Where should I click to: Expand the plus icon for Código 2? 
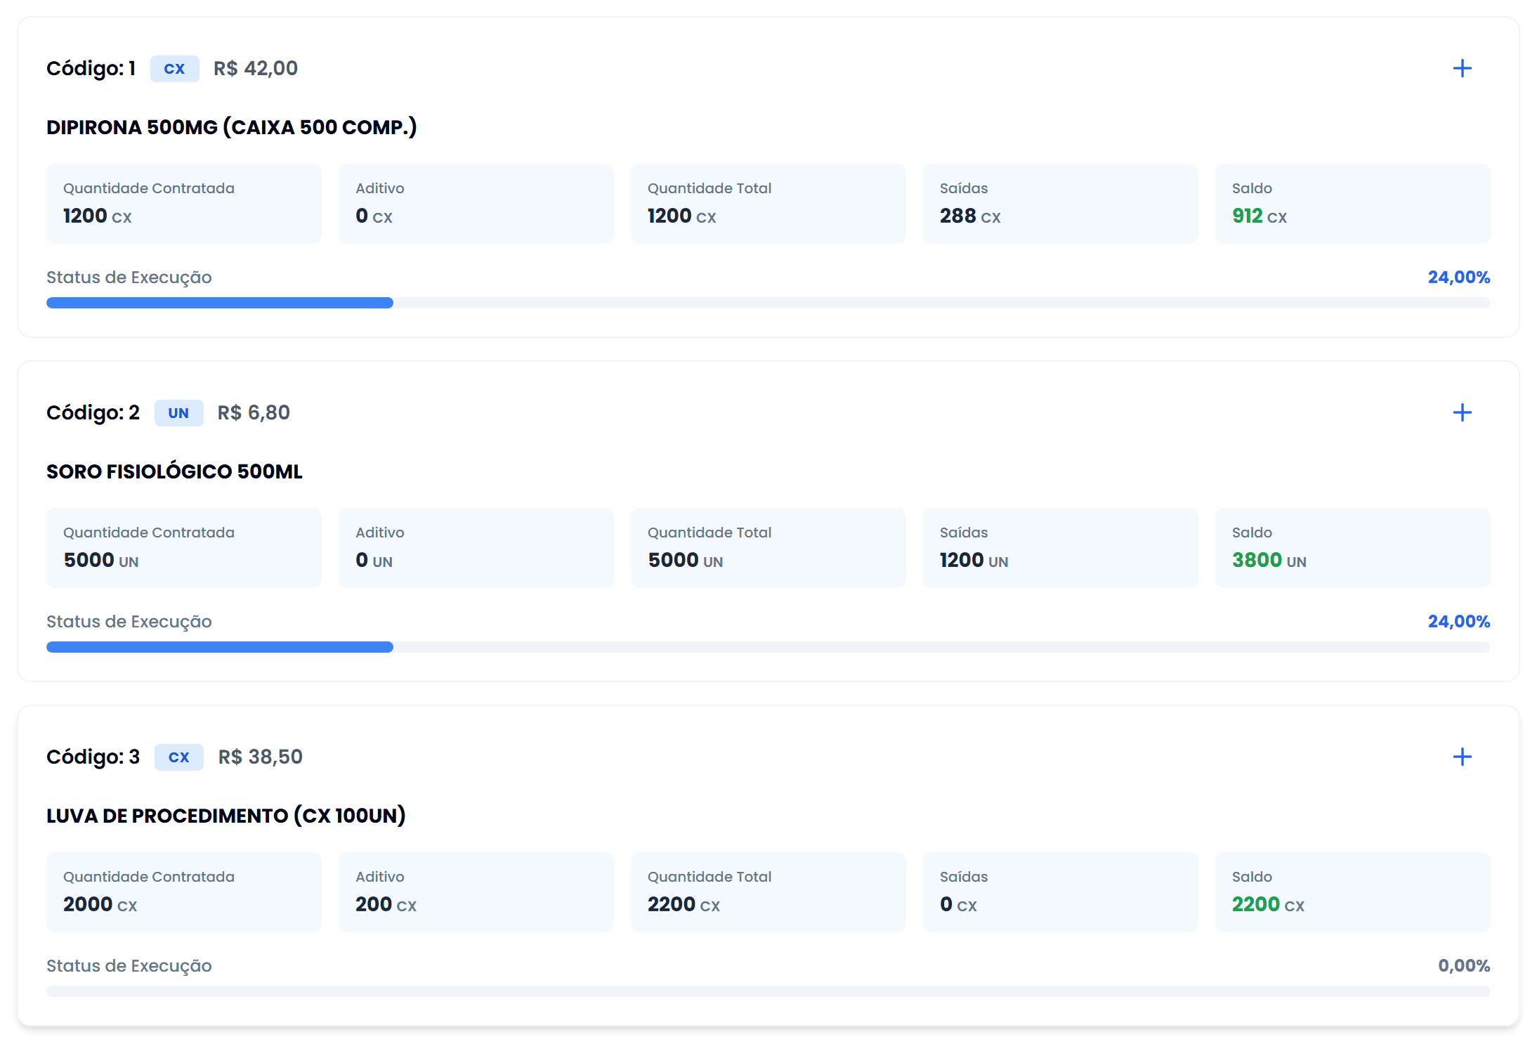click(x=1462, y=412)
